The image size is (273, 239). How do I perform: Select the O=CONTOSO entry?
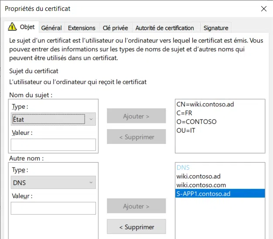(x=196, y=122)
